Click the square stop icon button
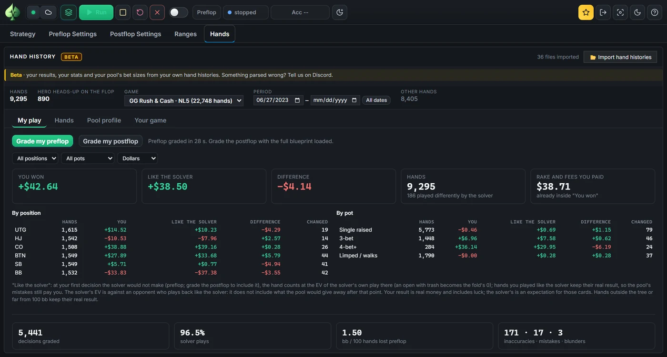The height and width of the screenshot is (357, 667). 123,12
